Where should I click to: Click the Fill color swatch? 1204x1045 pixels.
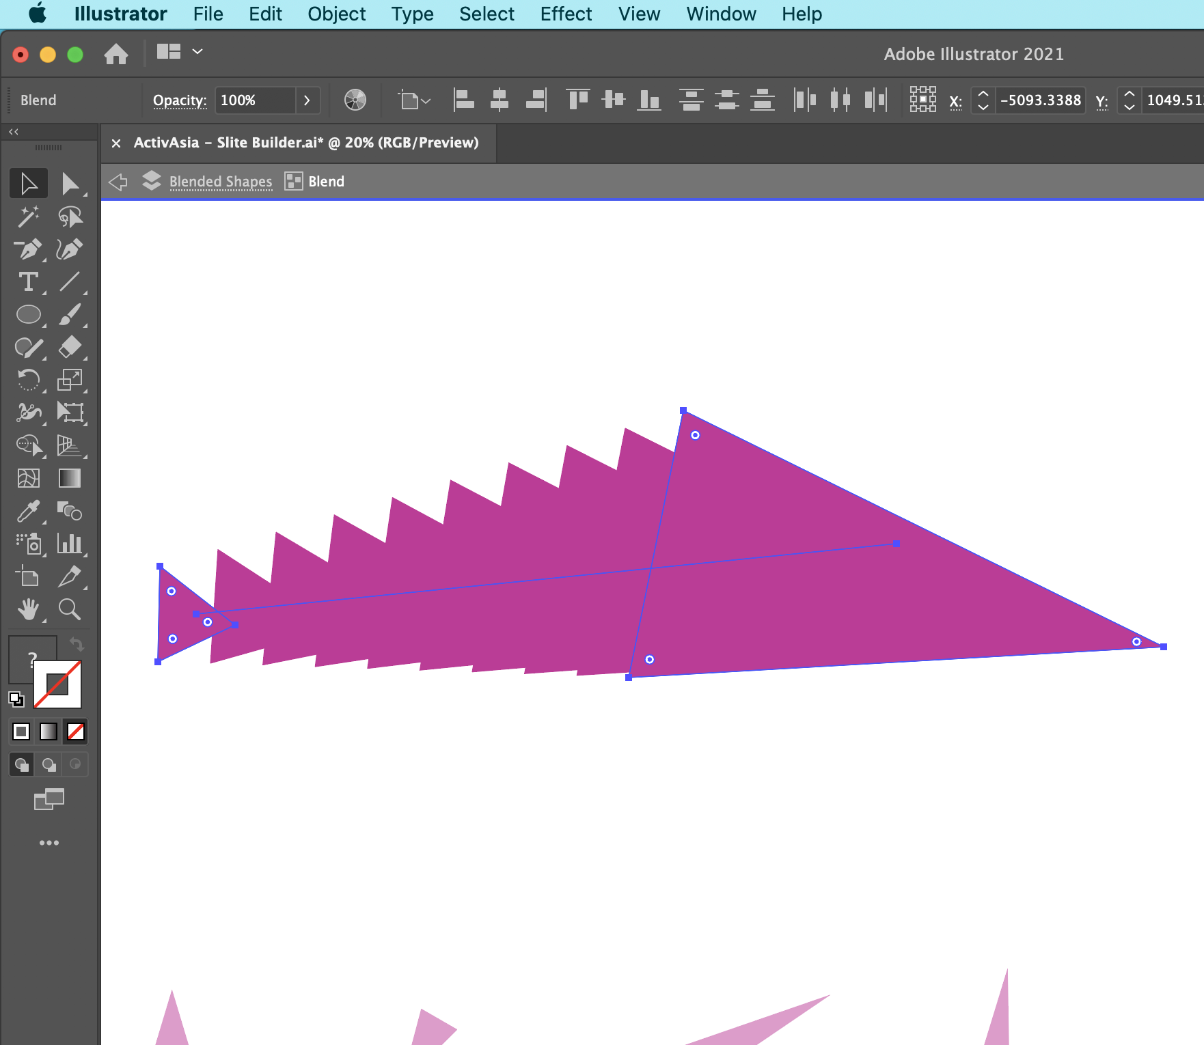click(32, 658)
